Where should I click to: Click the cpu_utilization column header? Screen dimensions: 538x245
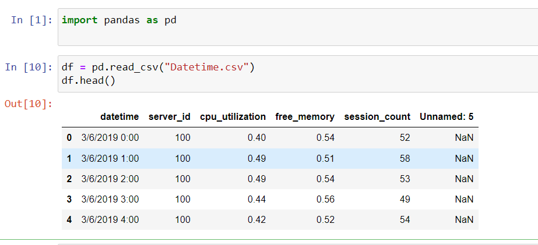click(233, 116)
